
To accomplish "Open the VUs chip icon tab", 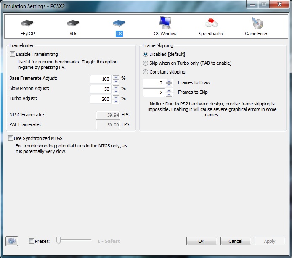I will (73, 24).
